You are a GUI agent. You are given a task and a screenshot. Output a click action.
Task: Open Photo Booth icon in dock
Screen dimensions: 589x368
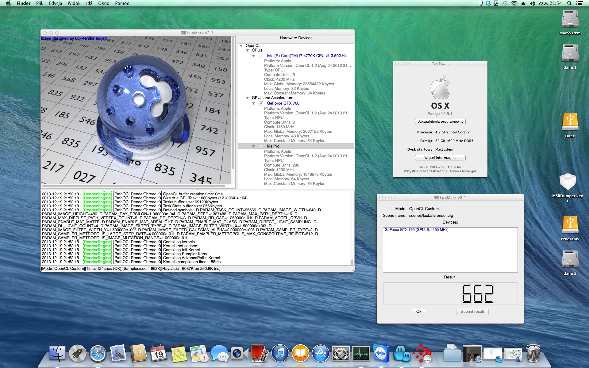pos(260,354)
